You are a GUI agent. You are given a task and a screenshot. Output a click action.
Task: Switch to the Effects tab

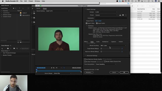click(x=86, y=42)
